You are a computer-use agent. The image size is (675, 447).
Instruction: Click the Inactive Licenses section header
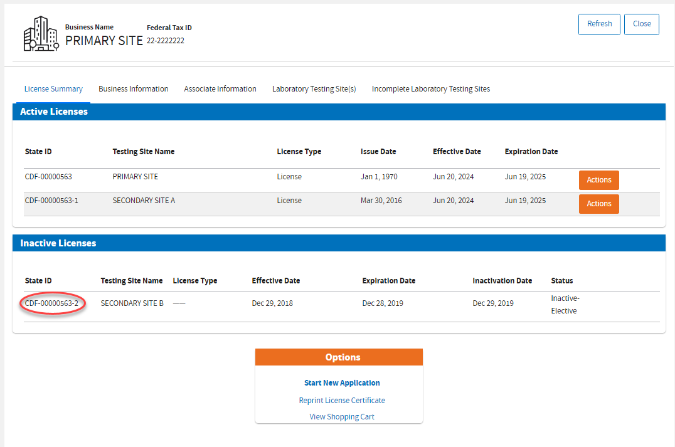point(58,243)
